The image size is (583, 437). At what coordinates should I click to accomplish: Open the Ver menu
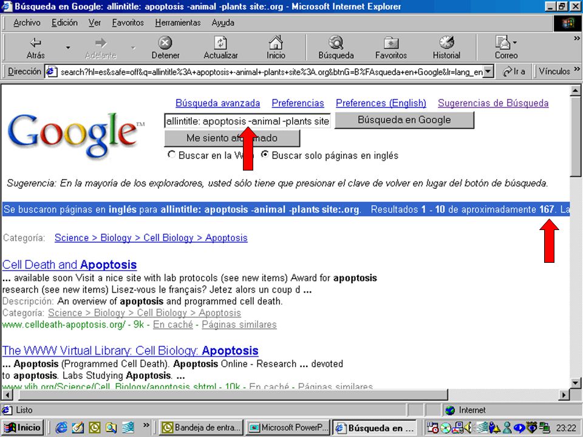pyautogui.click(x=95, y=22)
